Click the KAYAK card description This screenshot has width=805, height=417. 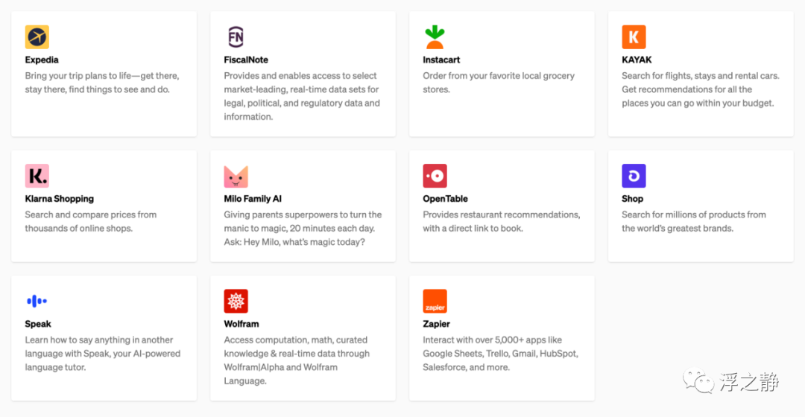[x=699, y=89]
